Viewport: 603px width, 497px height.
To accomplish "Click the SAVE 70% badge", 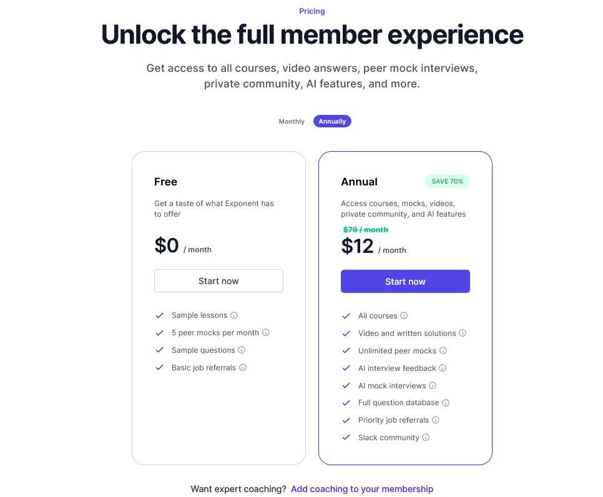I will 447,182.
